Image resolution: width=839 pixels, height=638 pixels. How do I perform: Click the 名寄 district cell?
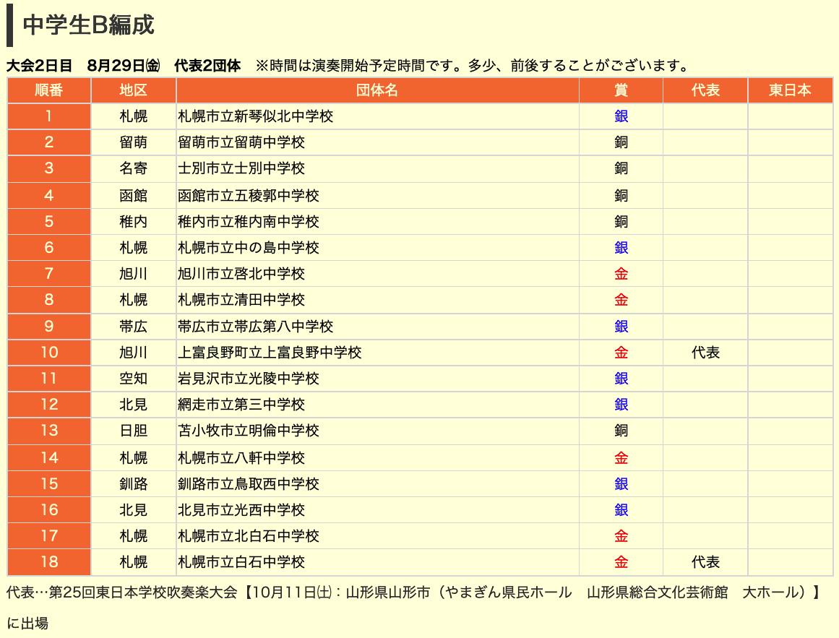[133, 168]
